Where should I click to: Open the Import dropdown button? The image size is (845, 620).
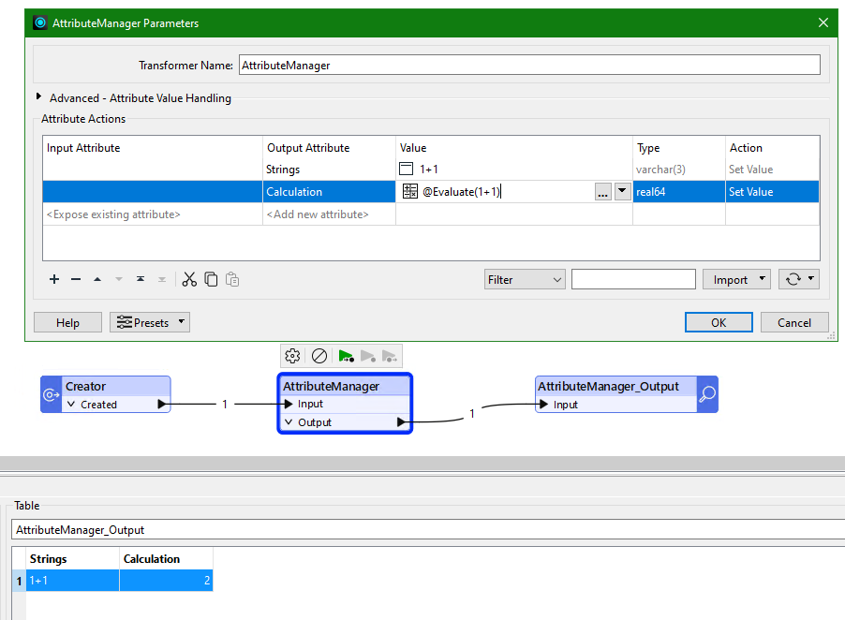tap(736, 279)
